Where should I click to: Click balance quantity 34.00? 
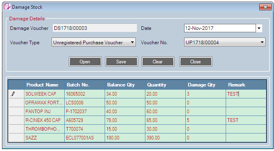(125, 94)
